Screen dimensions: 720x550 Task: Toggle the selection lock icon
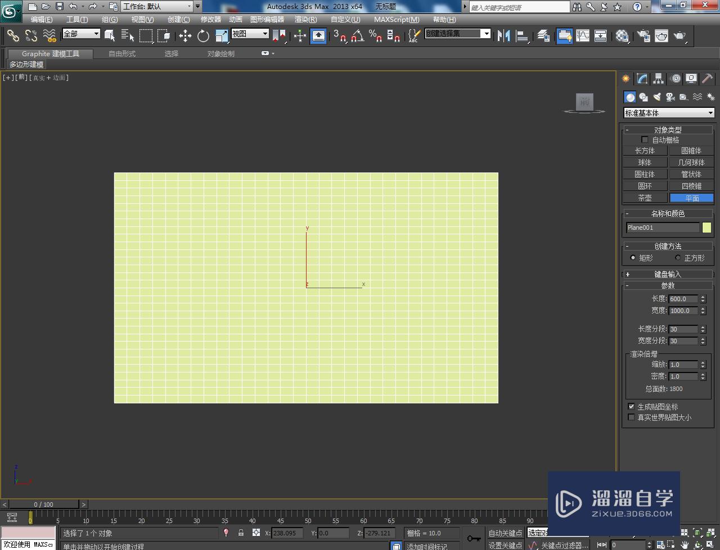pos(241,533)
